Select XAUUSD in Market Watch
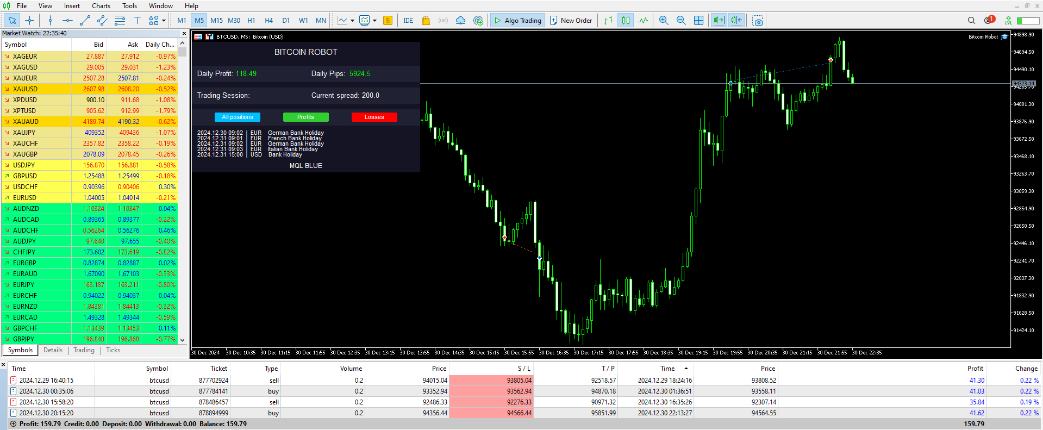The width and height of the screenshot is (1043, 430). tap(89, 89)
